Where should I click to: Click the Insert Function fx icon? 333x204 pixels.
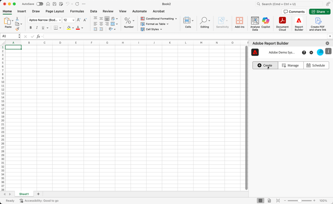(38, 36)
